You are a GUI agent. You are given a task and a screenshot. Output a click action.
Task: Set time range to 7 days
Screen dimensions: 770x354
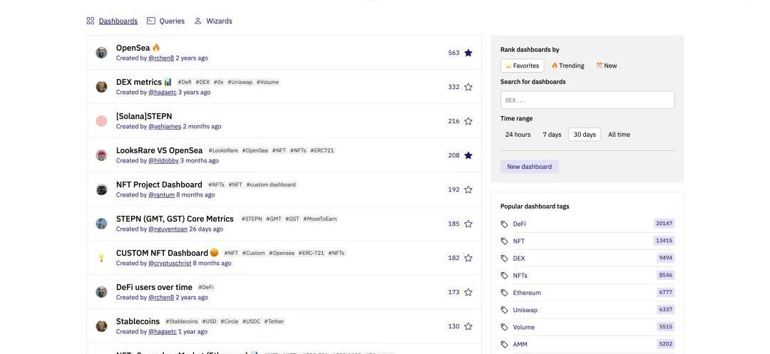(552, 135)
